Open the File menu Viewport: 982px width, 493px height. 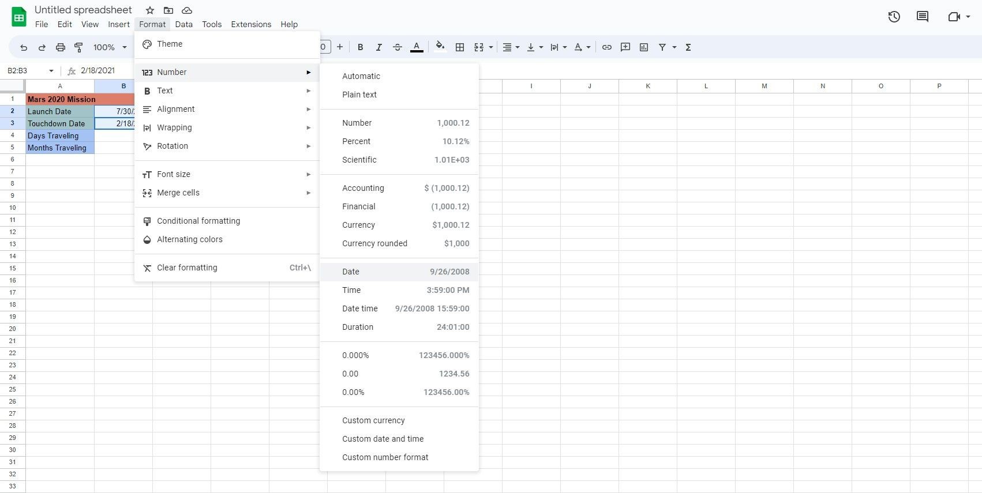click(42, 24)
